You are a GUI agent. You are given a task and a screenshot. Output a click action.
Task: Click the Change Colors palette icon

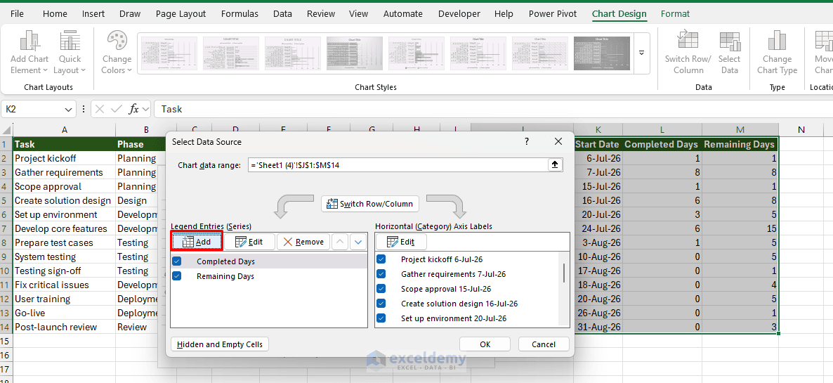coord(117,41)
